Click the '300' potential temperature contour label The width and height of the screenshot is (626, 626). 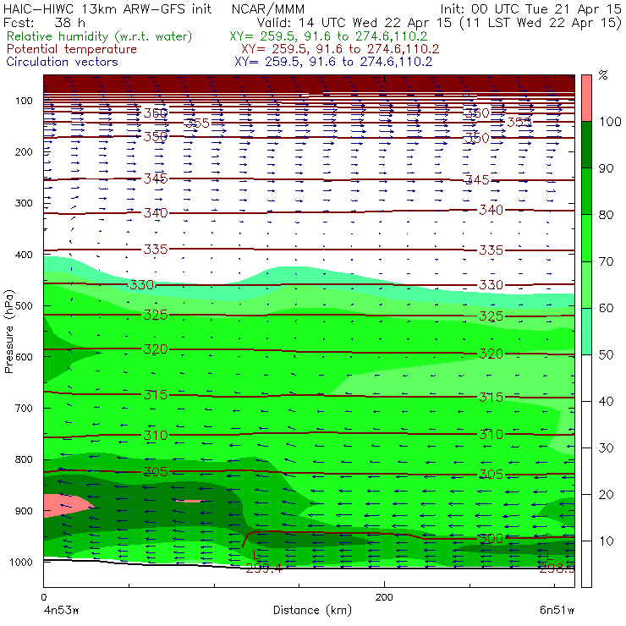491,539
